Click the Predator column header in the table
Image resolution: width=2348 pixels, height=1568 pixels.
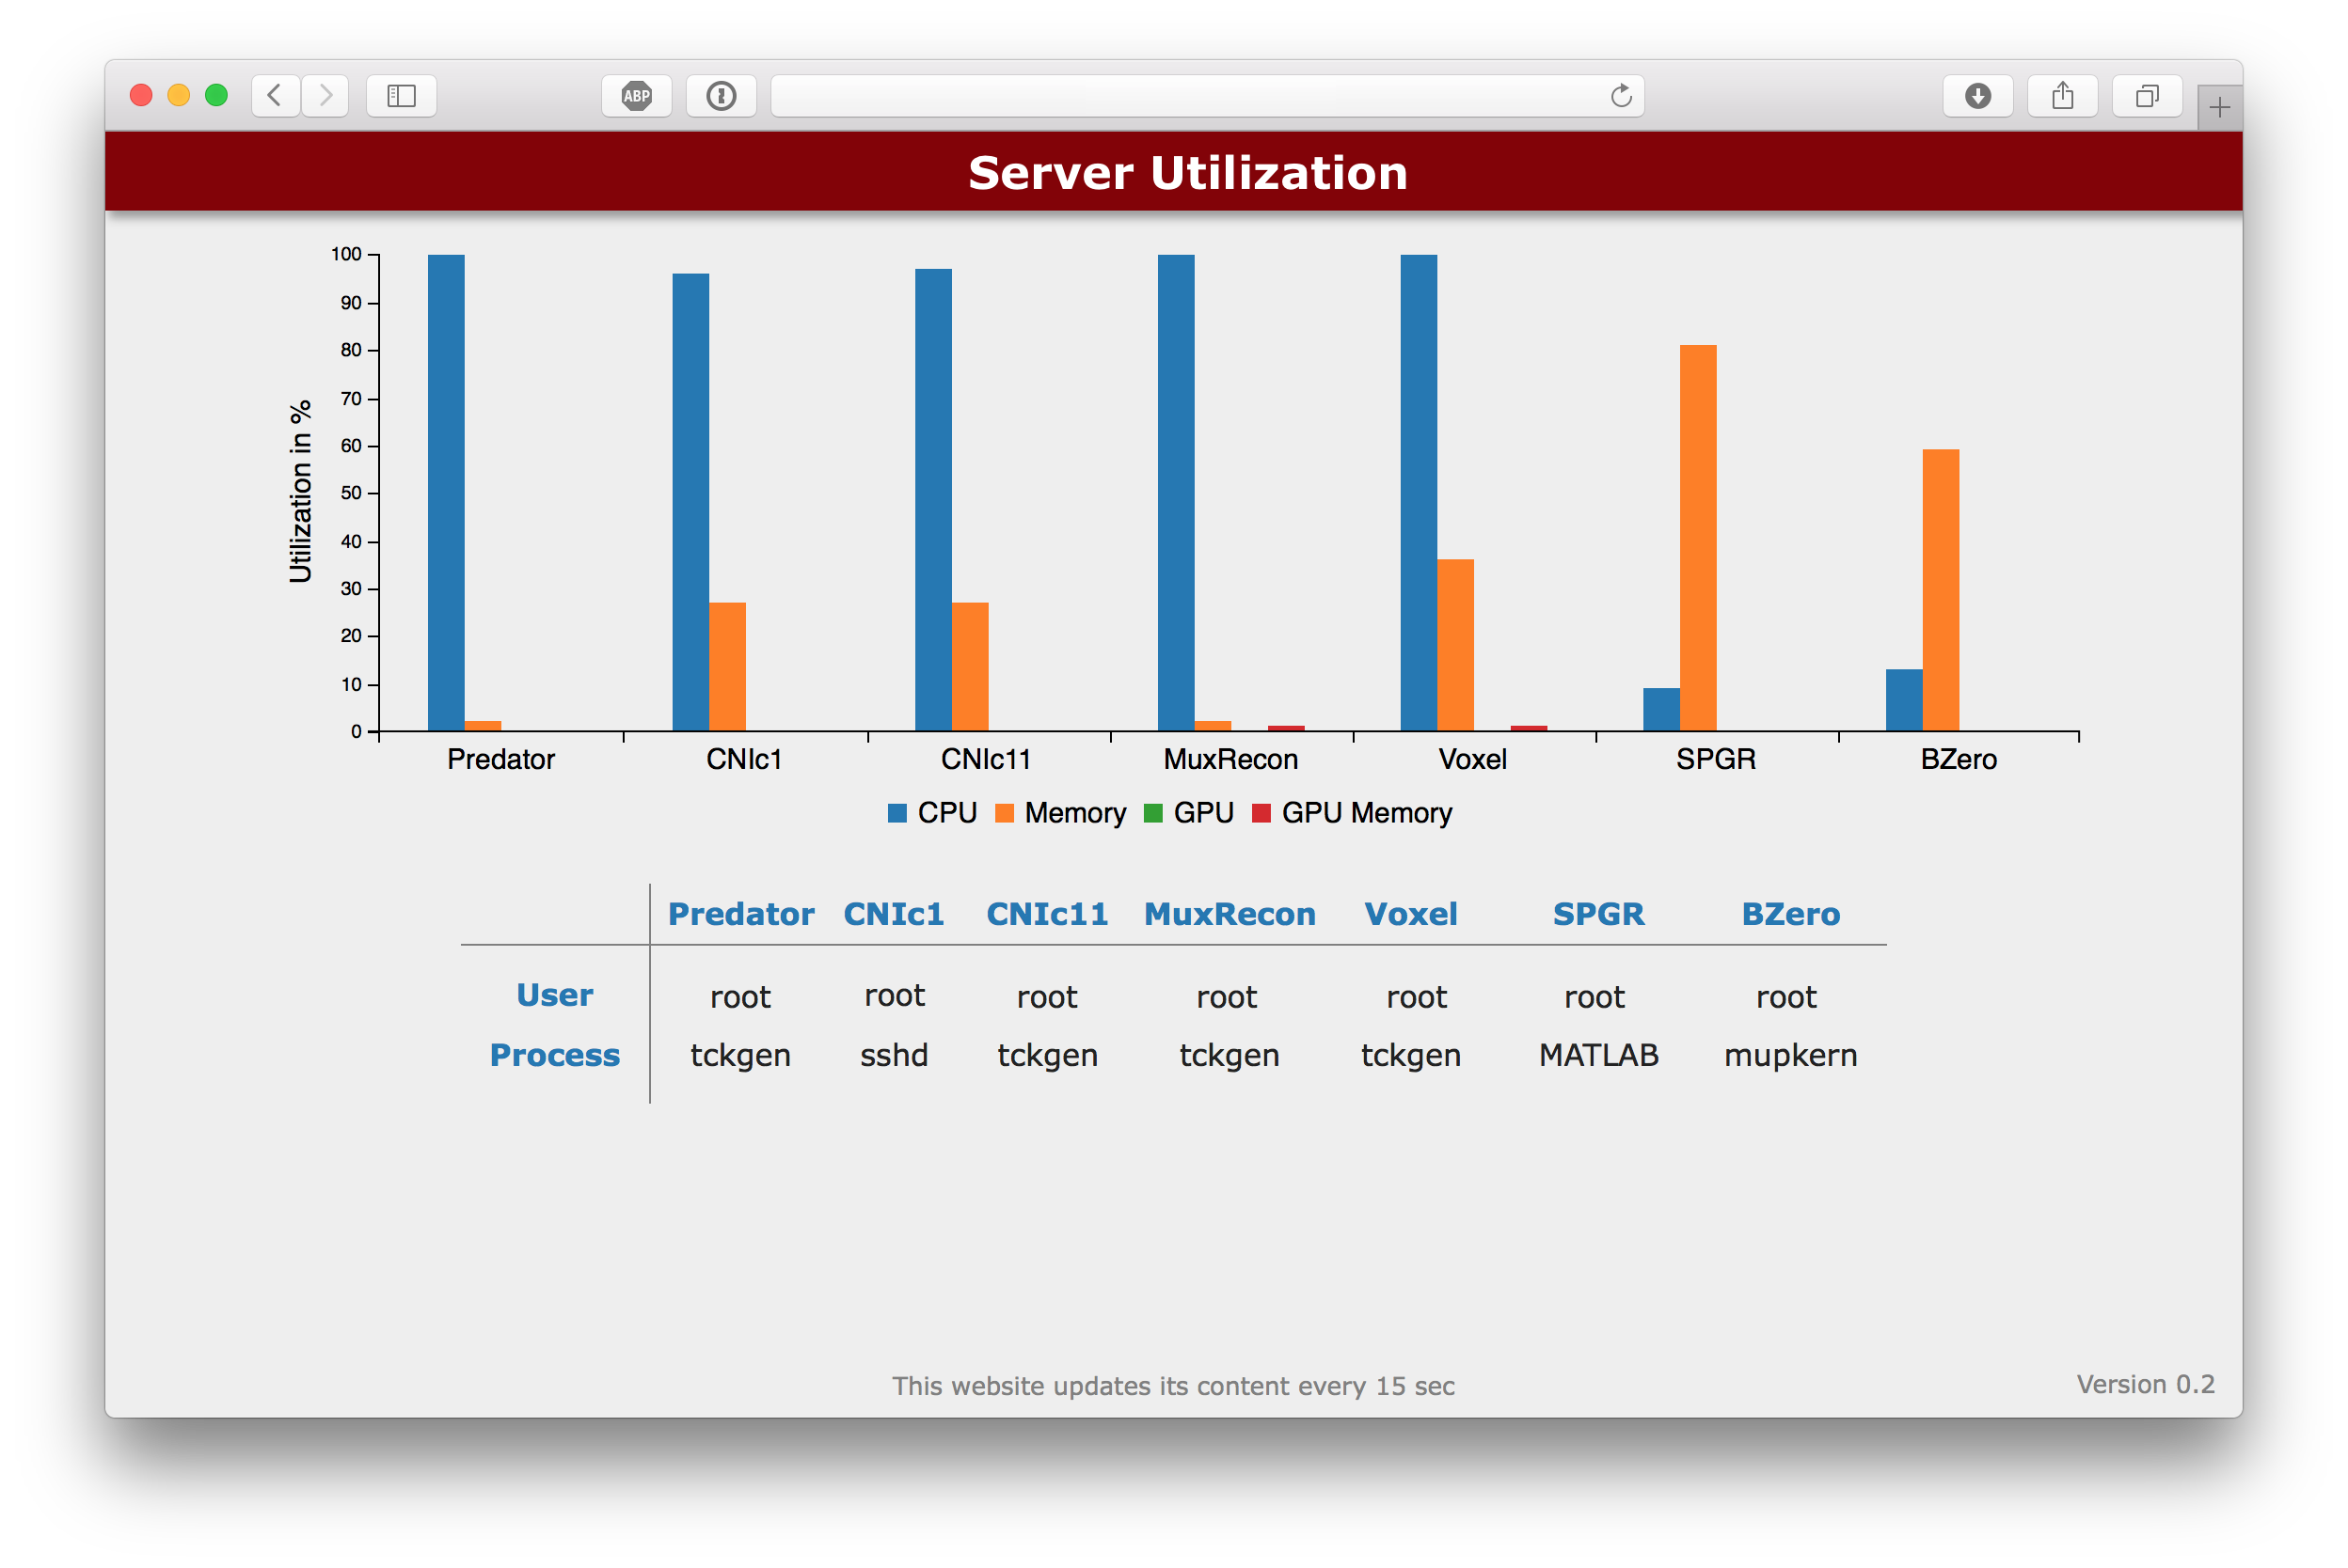[740, 914]
